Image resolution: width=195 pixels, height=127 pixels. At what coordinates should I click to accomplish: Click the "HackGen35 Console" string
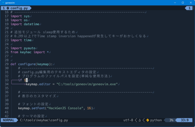(65, 108)
